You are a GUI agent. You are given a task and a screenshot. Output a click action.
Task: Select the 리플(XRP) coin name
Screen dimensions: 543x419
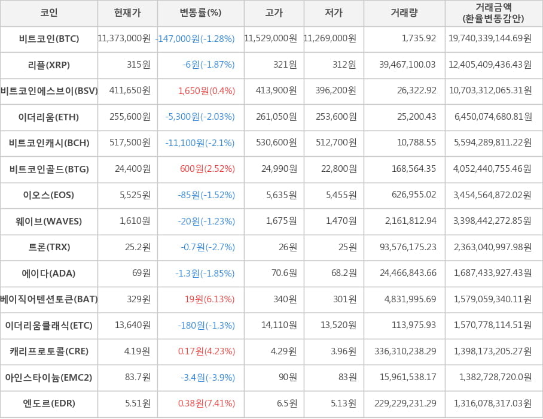coord(49,65)
